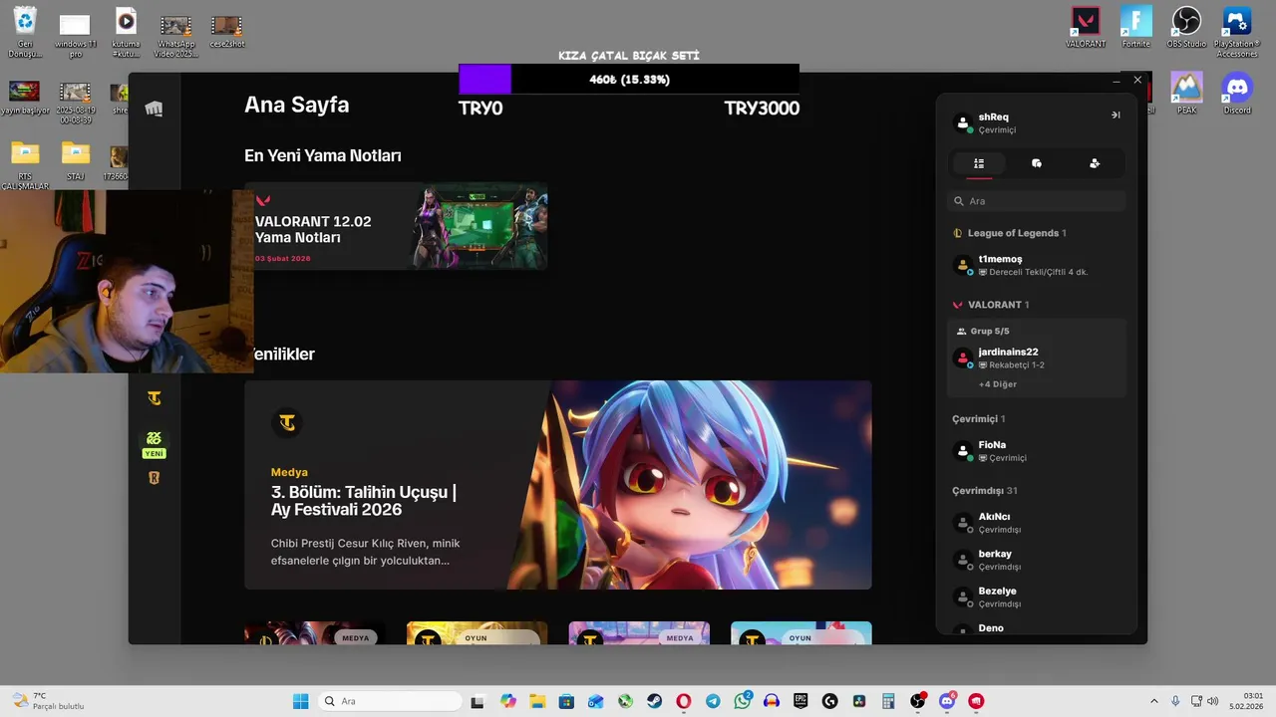Open Telegram from the taskbar
The height and width of the screenshot is (717, 1276).
[713, 701]
